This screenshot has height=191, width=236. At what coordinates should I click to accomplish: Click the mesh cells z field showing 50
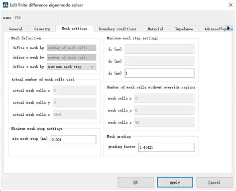click(164, 122)
